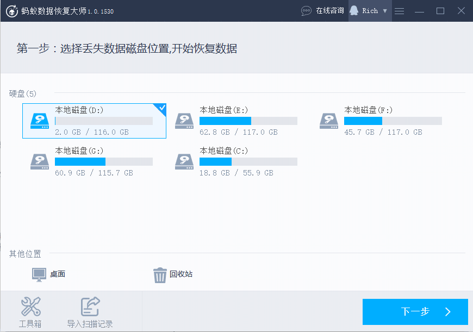
Task: Click the drive icon beside 本地磁盘(F:)
Action: pyautogui.click(x=328, y=121)
